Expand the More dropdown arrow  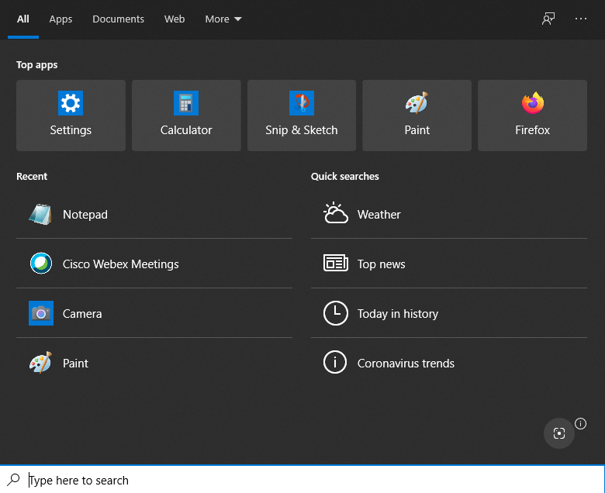pos(238,19)
